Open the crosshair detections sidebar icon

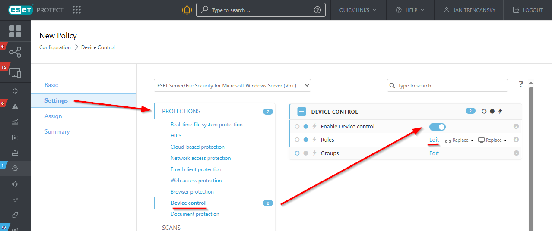click(15, 91)
